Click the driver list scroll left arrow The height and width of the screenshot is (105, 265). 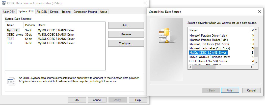click(190, 67)
